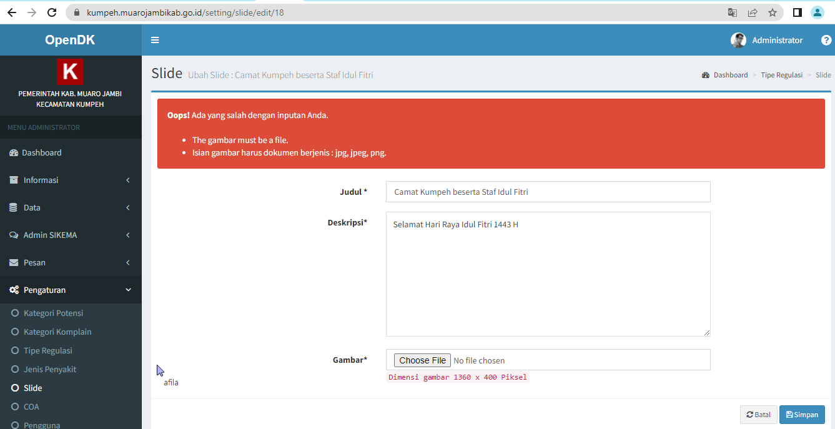This screenshot has width=835, height=429.
Task: Expand the Data menu chevron
Action: pos(127,207)
